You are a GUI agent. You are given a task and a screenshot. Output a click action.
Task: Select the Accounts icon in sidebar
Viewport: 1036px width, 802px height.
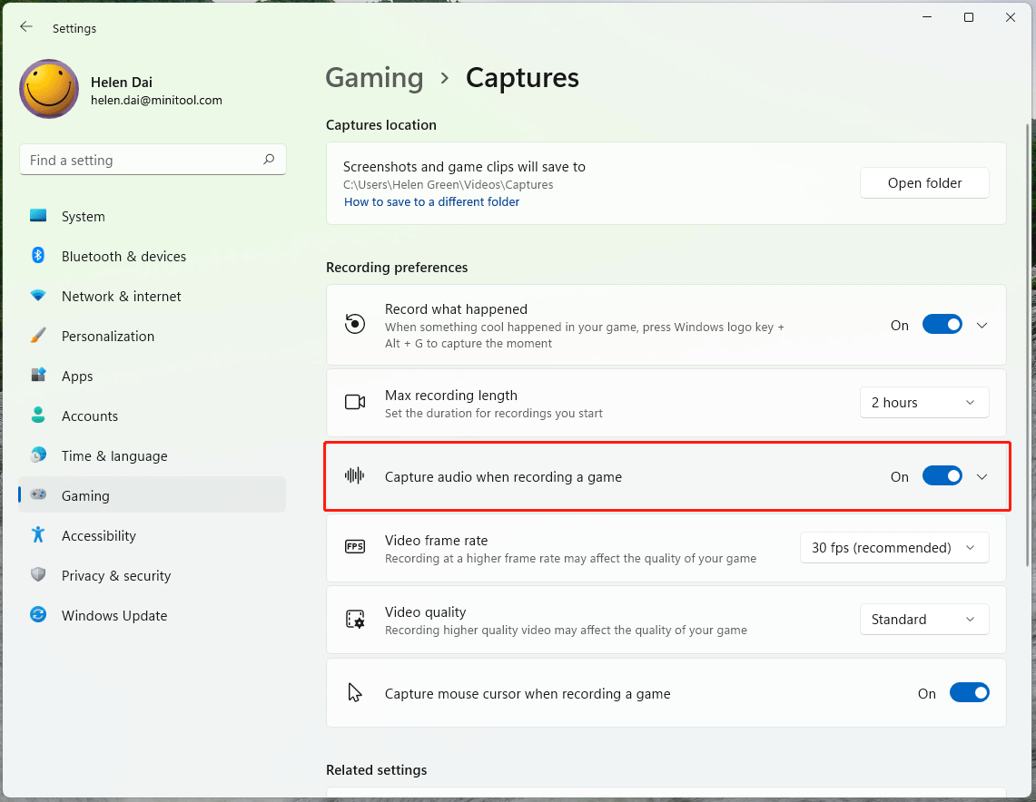[37, 416]
